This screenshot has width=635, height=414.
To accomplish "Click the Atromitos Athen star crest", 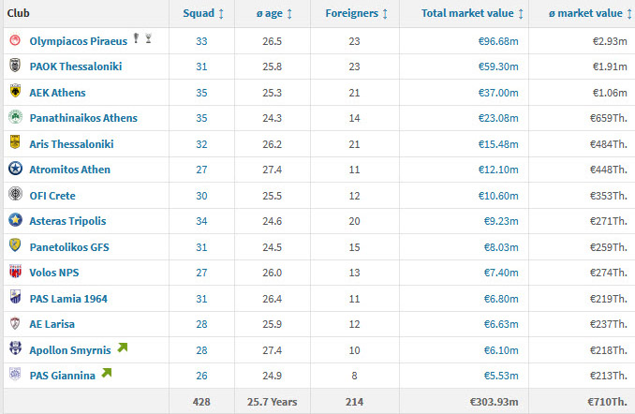I will pos(15,170).
